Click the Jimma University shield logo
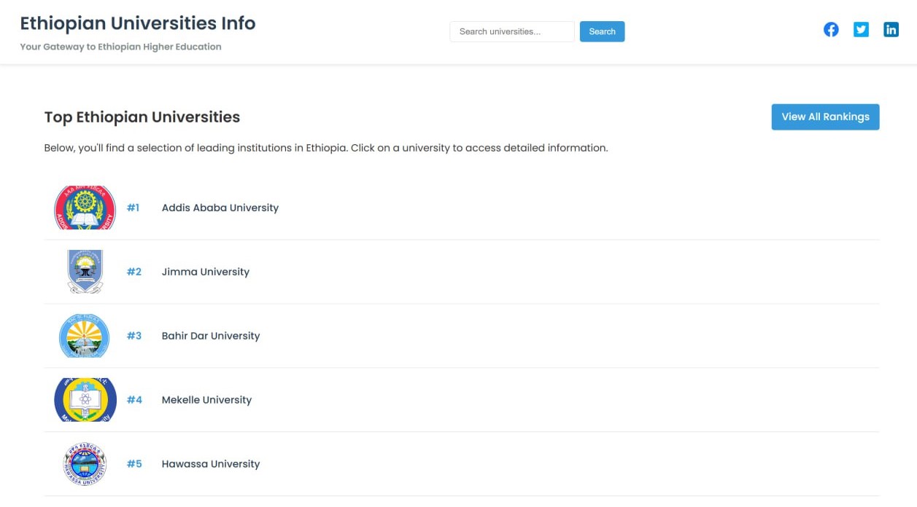917x507 pixels. (x=85, y=272)
